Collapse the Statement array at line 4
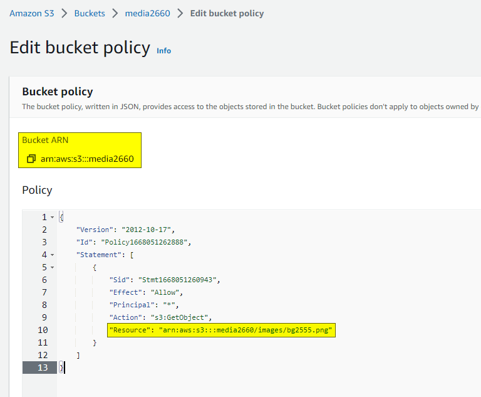Viewport: 481px width, 397px height. click(53, 255)
